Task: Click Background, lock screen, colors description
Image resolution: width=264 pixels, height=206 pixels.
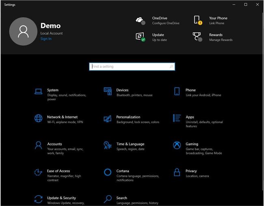Action: [x=138, y=122]
